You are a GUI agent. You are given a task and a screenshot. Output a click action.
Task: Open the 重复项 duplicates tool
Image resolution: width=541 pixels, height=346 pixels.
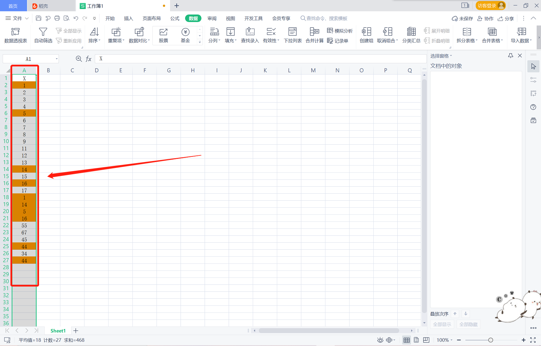[116, 35]
